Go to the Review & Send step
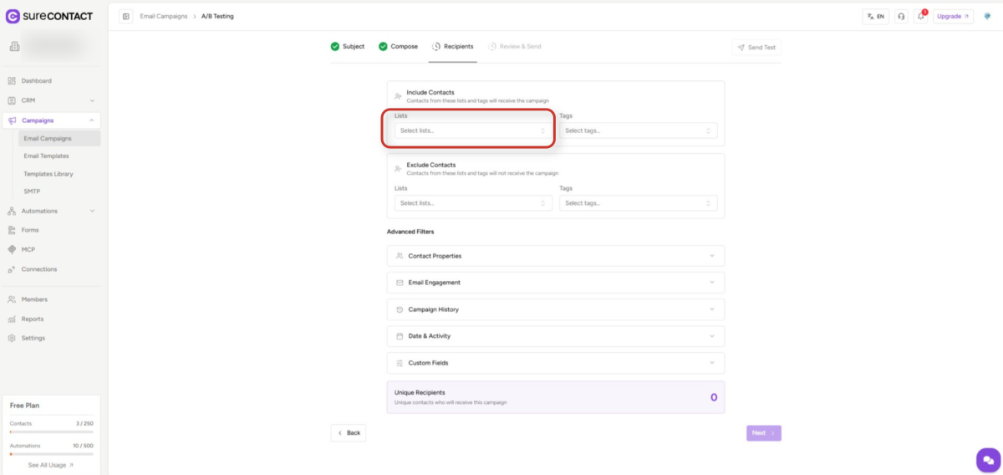The height and width of the screenshot is (475, 1003). (515, 47)
